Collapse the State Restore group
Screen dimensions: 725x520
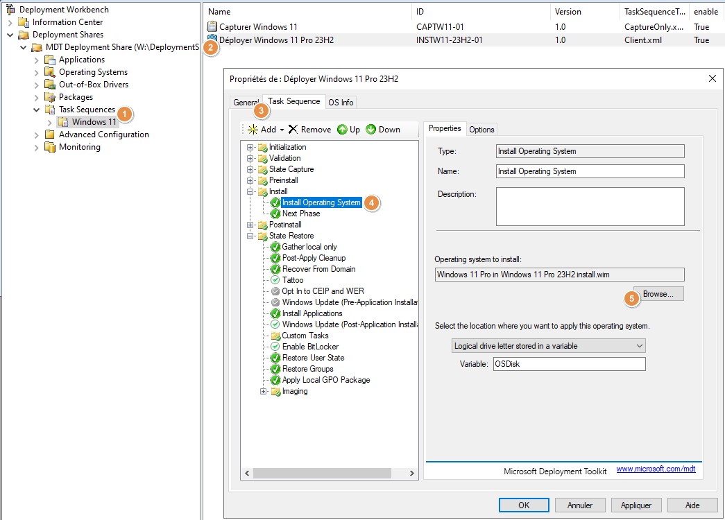pos(250,236)
